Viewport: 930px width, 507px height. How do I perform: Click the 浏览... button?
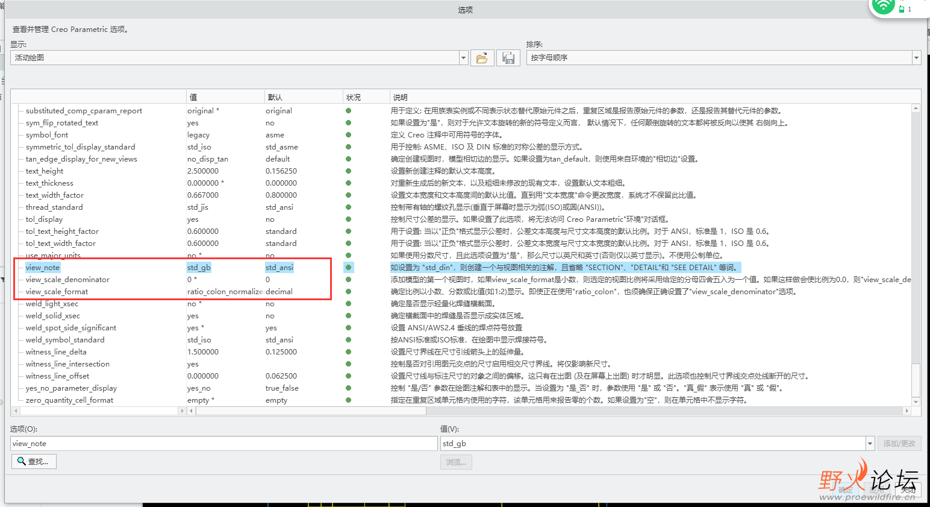[x=456, y=462]
